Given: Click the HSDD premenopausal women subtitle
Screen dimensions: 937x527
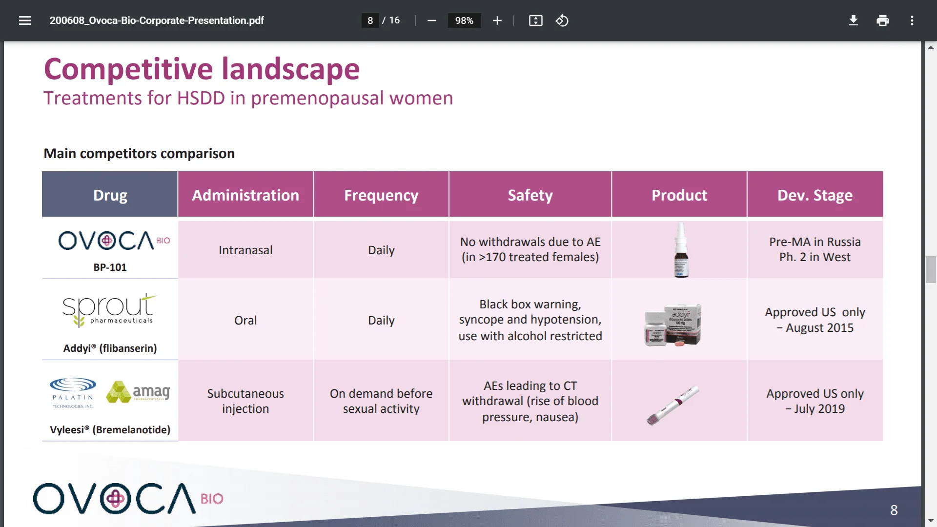Looking at the screenshot, I should pyautogui.click(x=248, y=98).
